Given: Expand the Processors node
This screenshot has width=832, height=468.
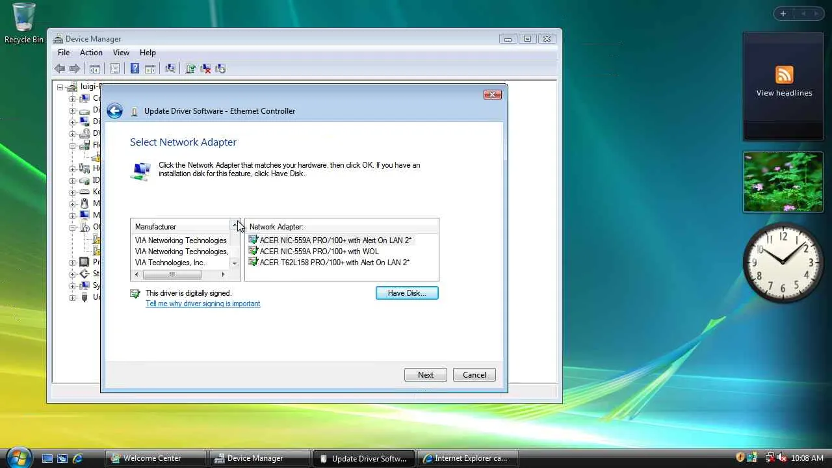Looking at the screenshot, I should tap(73, 262).
